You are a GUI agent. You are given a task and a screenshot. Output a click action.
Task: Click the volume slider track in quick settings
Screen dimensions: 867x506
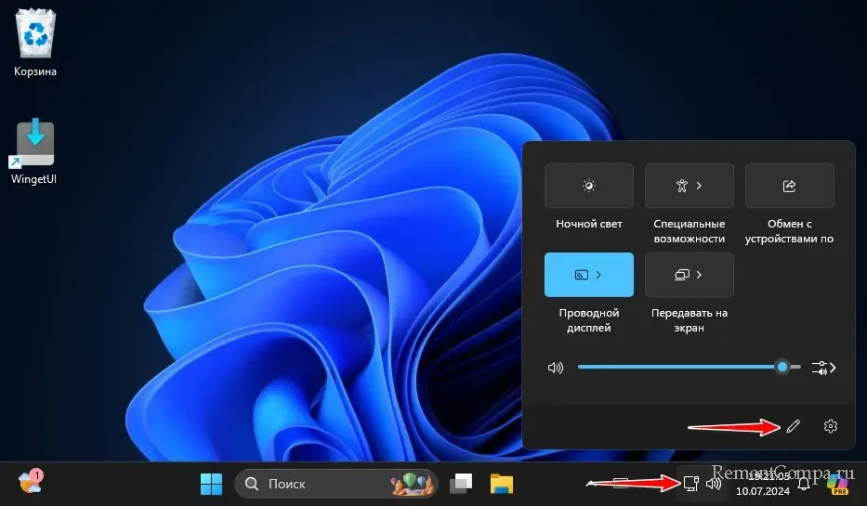pos(678,368)
